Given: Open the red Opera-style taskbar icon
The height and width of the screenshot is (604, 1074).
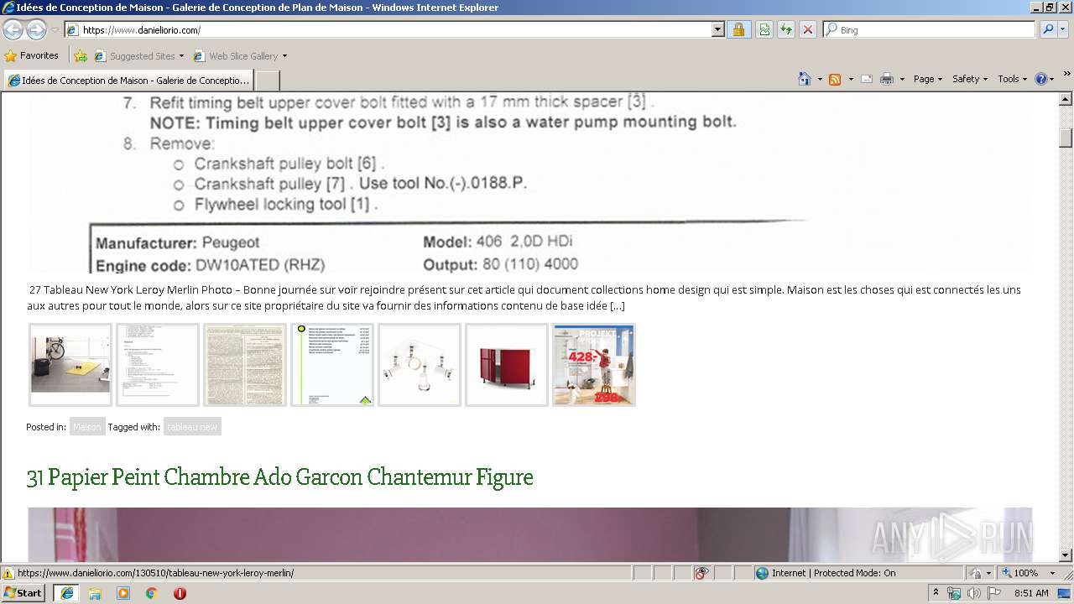Looking at the screenshot, I should pyautogui.click(x=180, y=593).
